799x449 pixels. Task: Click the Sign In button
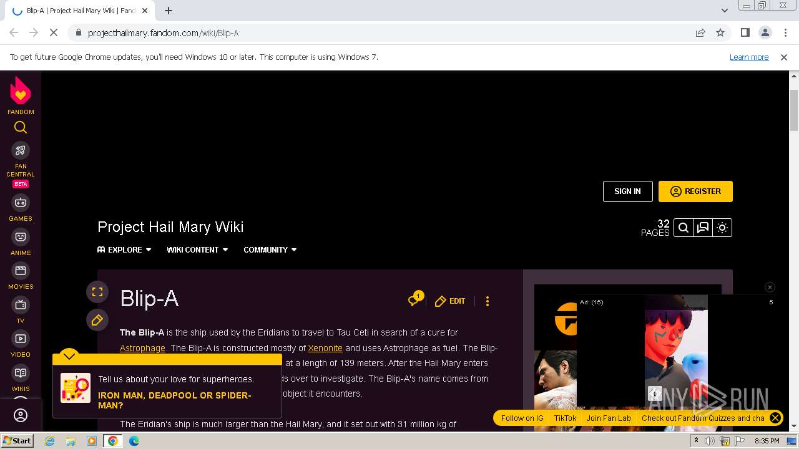point(627,191)
